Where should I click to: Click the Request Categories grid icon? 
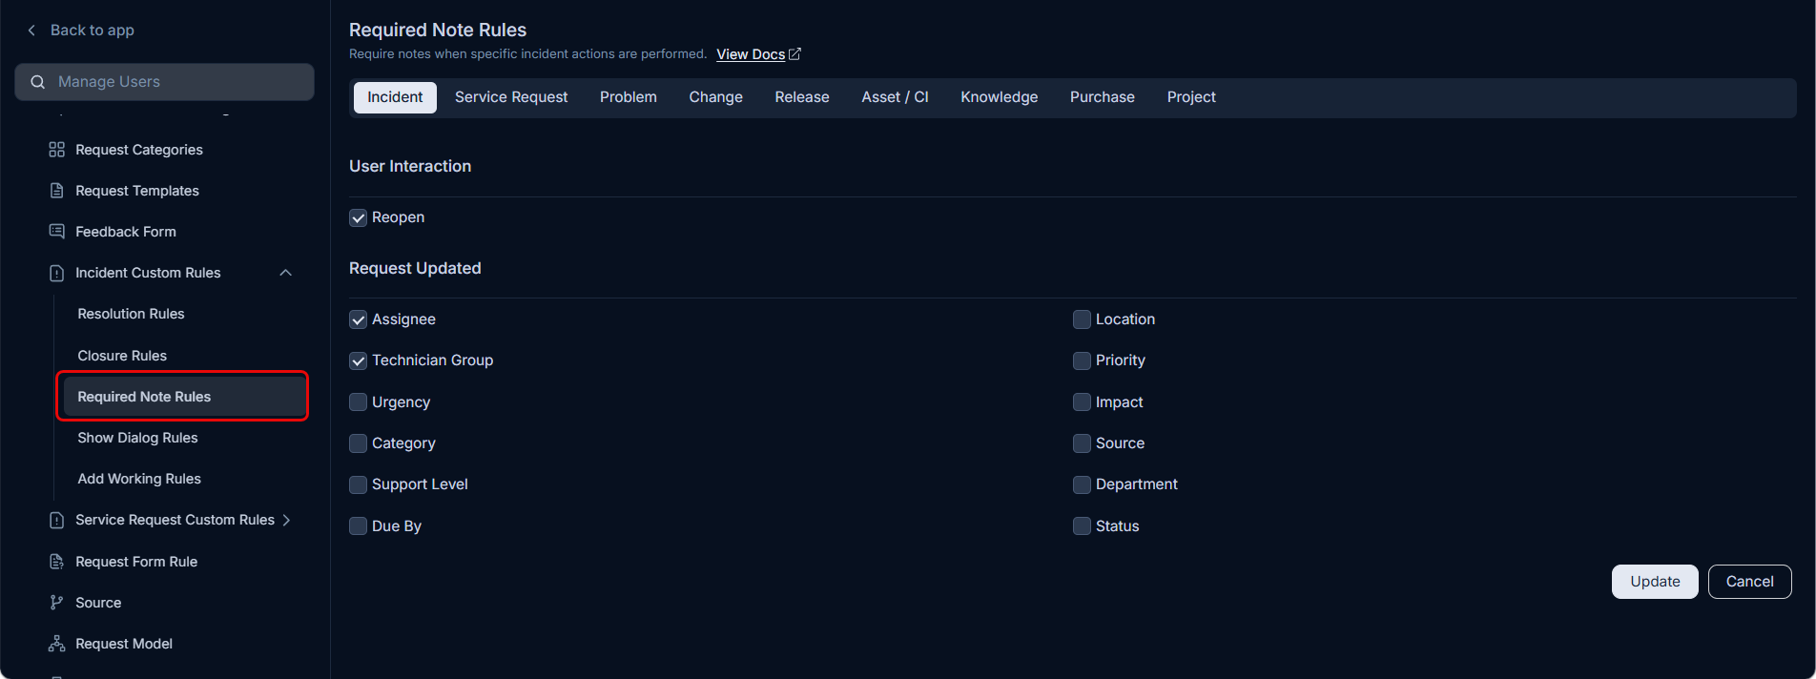[57, 150]
